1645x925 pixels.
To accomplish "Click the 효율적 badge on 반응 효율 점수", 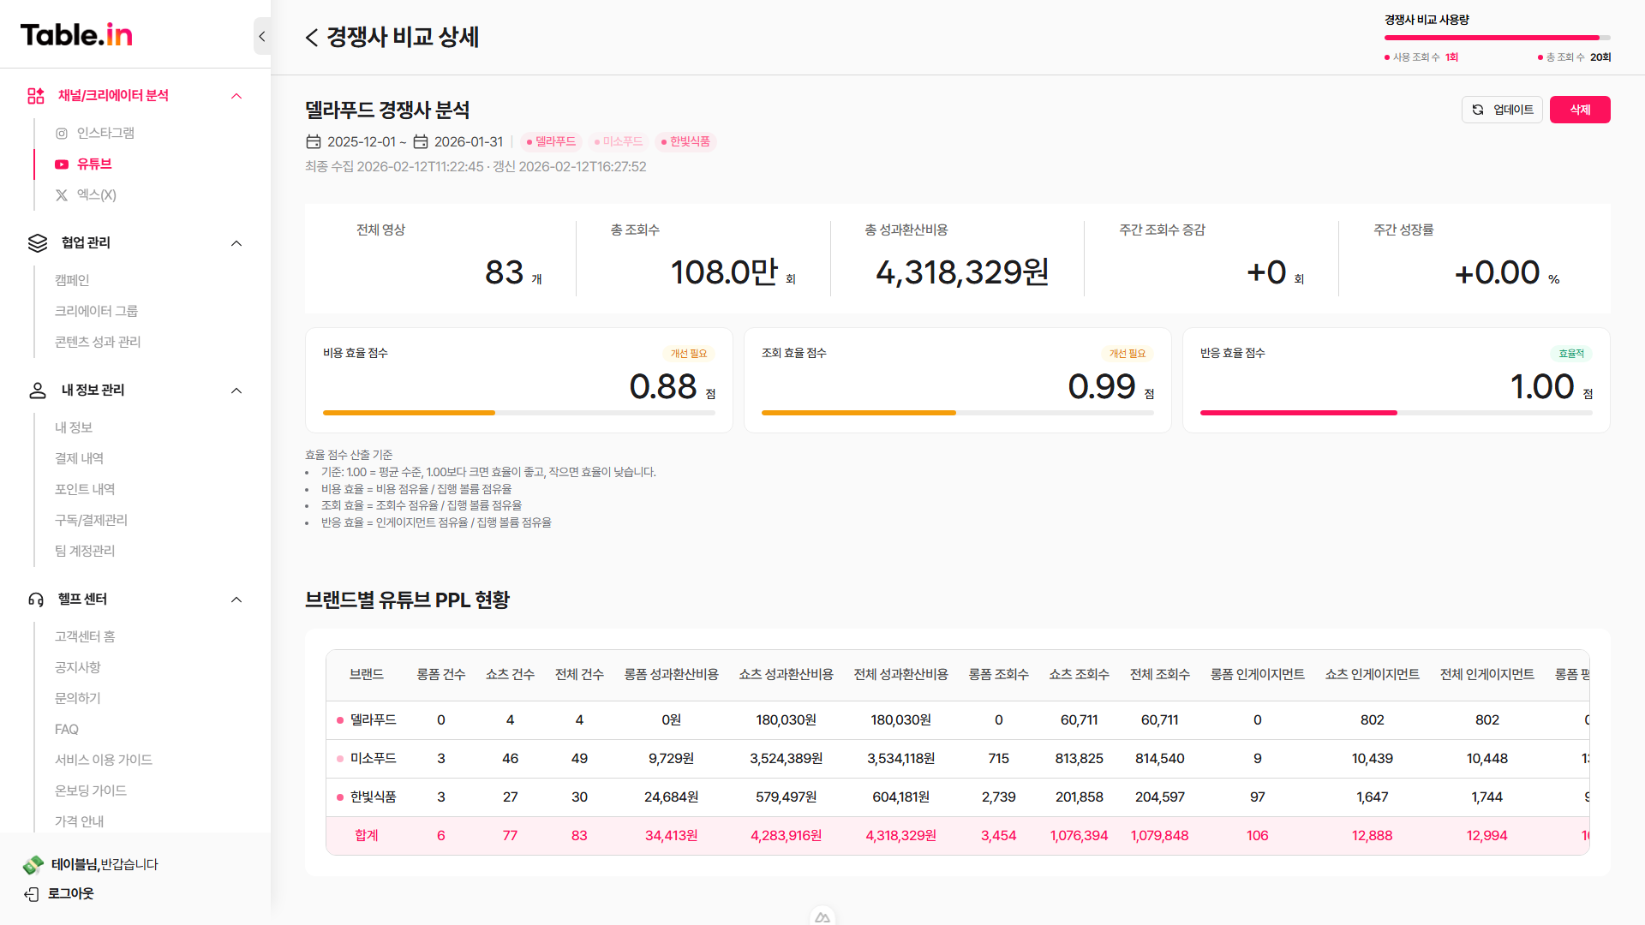I will tap(1571, 354).
